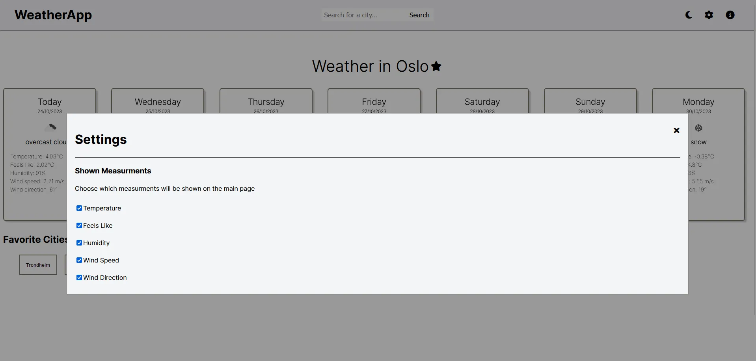
Task: Open the Friday forecast card
Action: pos(374,102)
